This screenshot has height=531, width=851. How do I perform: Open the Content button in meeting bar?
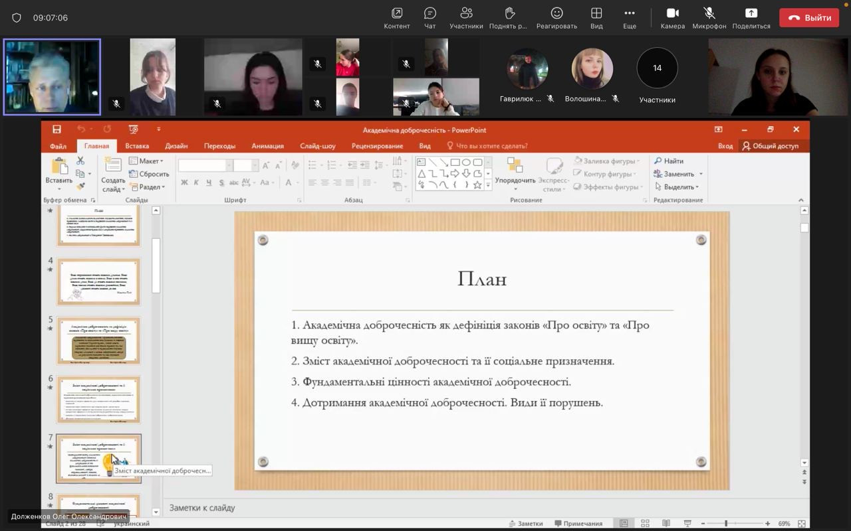(397, 17)
